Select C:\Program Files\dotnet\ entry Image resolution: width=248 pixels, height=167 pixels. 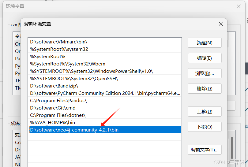coord(105,115)
